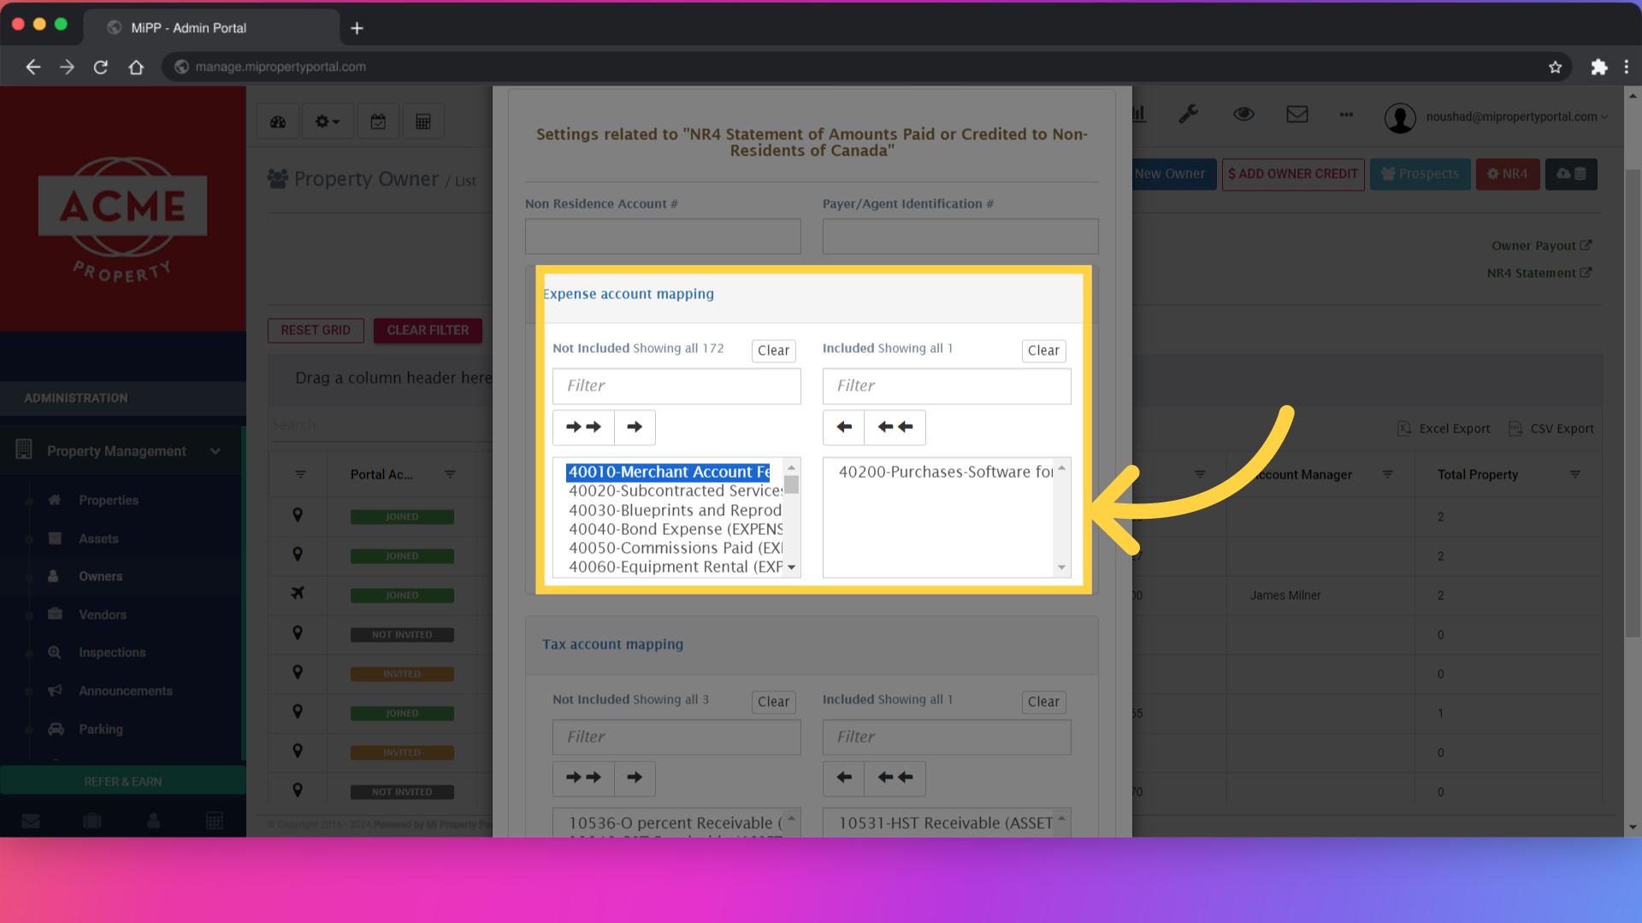Image resolution: width=1642 pixels, height=923 pixels.
Task: Open the envelope messages icon
Action: (x=1297, y=114)
